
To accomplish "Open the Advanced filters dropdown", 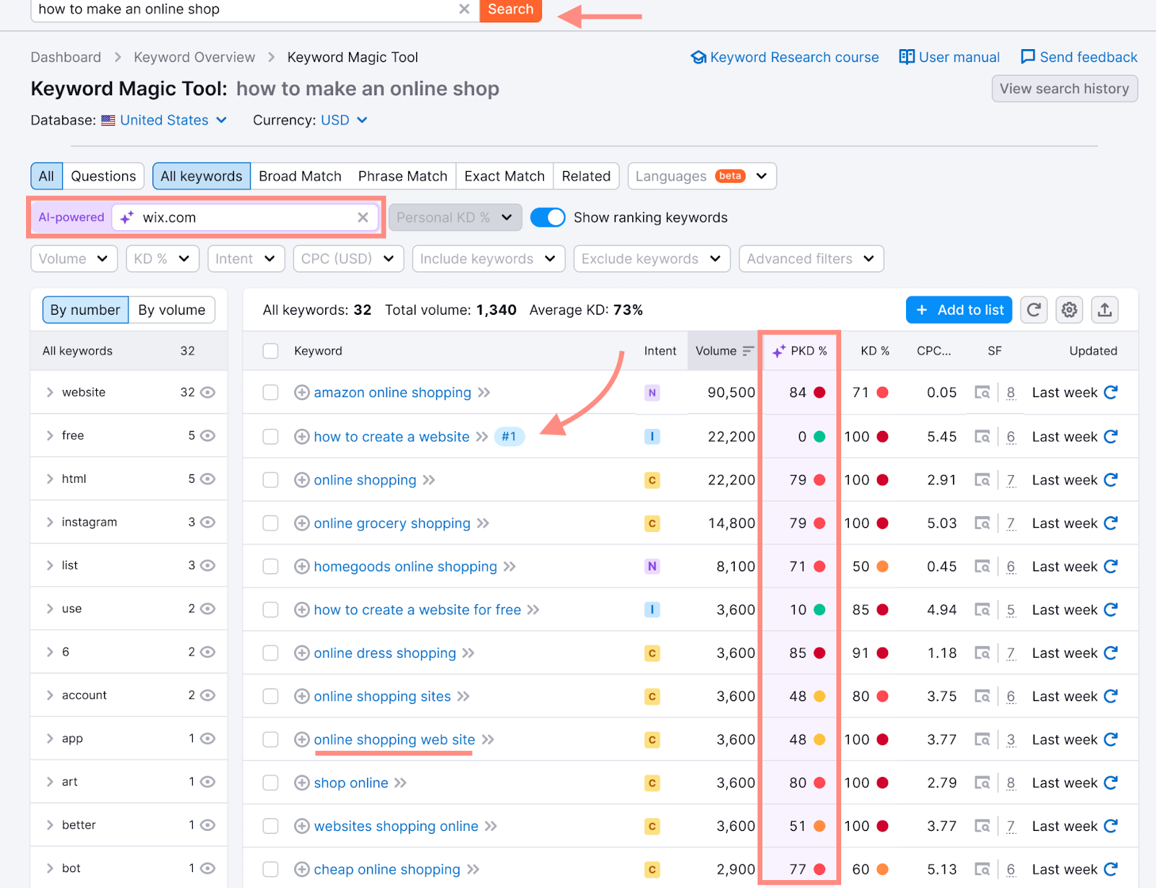I will click(x=811, y=258).
